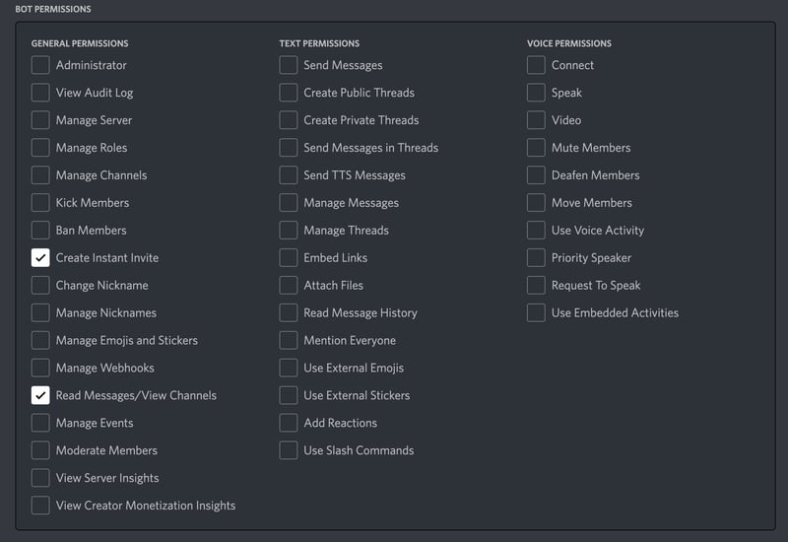Tick Priority Speaker checkbox
Image resolution: width=788 pixels, height=542 pixels.
point(536,258)
